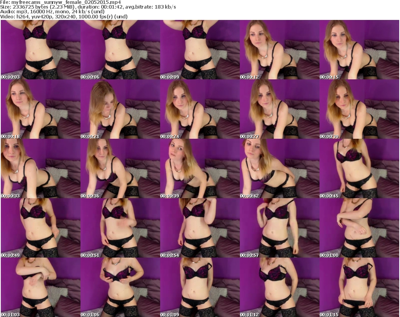Select the thumbnail stamped 00:00:18
The image size is (400, 317).
coord(41,109)
